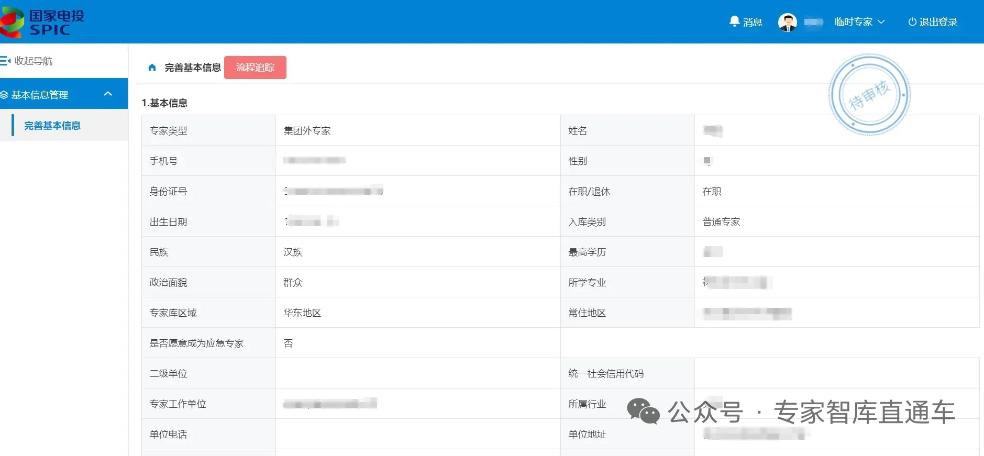Click the 性别 label cell

627,161
